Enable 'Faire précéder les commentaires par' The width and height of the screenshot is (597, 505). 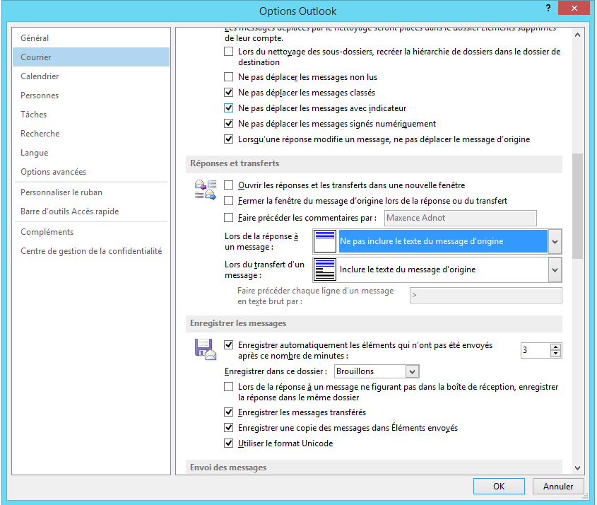pyautogui.click(x=228, y=218)
